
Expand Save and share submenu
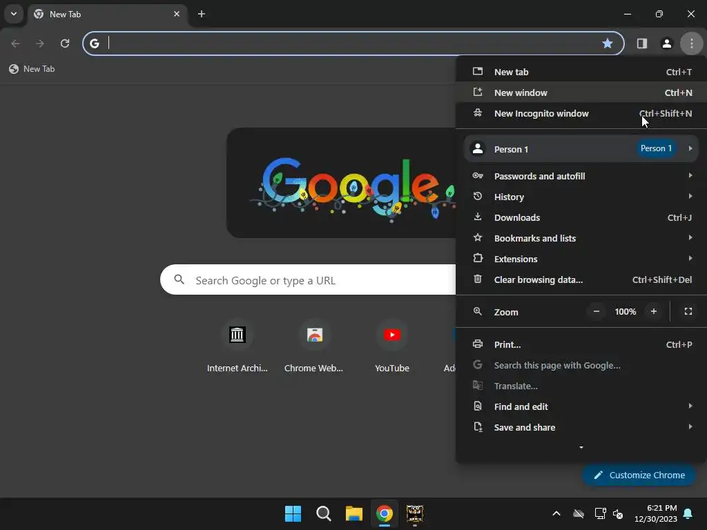pos(581,428)
